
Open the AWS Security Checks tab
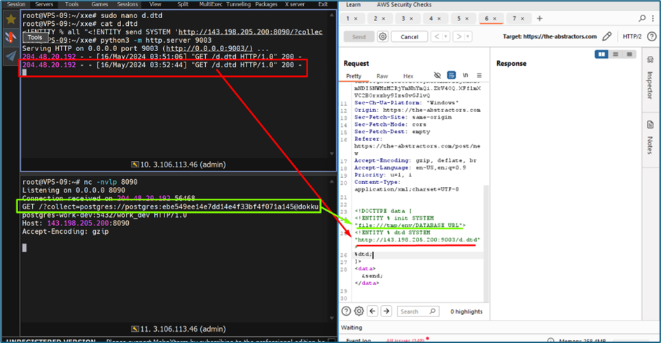(404, 5)
